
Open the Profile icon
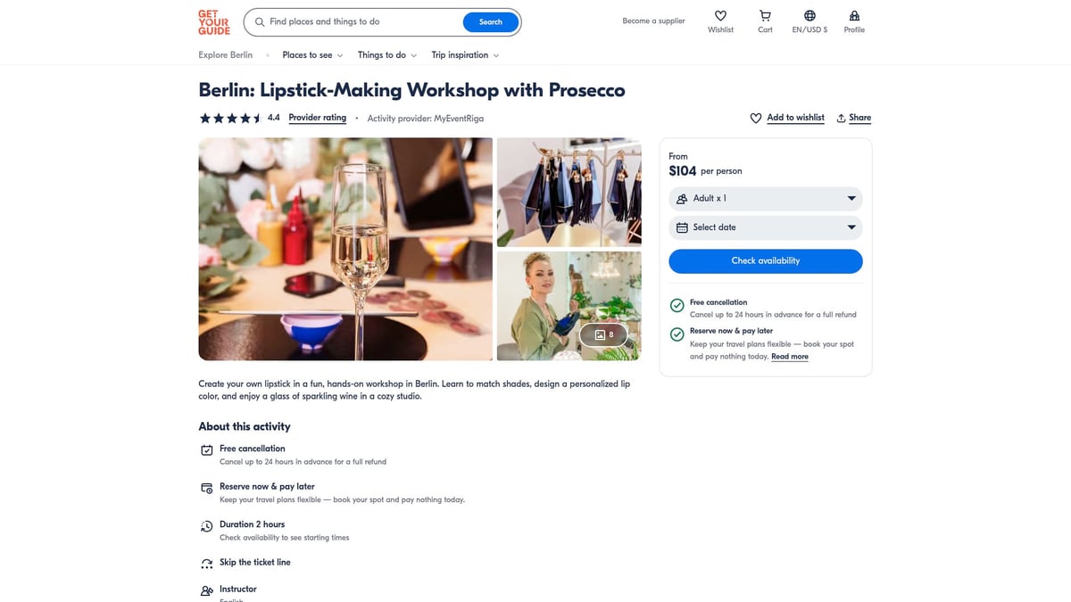(x=854, y=16)
